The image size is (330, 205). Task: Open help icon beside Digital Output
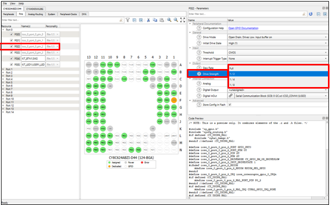tap(199, 90)
